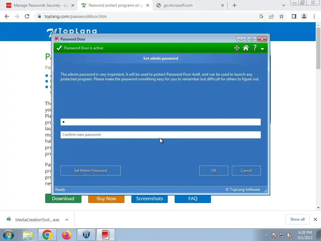Click the taskbar clock showing 6:28 PM
321x241 pixels.
[x=305, y=235]
